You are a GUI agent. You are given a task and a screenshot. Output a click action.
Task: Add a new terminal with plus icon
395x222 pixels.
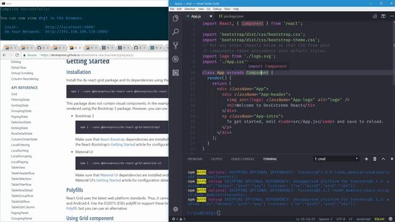pyautogui.click(x=366, y=159)
